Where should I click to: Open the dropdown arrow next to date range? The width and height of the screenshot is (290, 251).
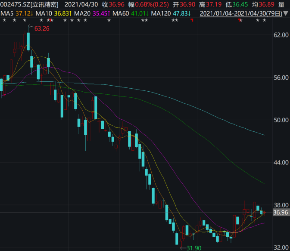[287, 14]
